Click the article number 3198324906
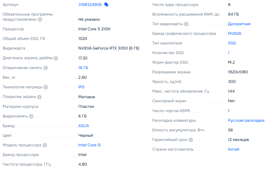Screen dimensions: 267x169 [90, 5]
